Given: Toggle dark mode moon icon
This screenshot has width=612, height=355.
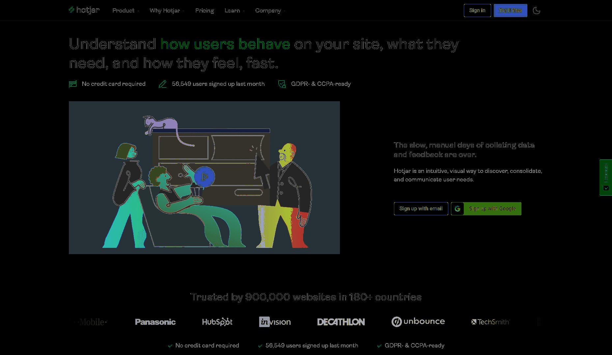Looking at the screenshot, I should tap(537, 11).
